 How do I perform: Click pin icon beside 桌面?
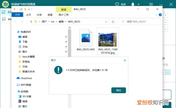pos(66,37)
